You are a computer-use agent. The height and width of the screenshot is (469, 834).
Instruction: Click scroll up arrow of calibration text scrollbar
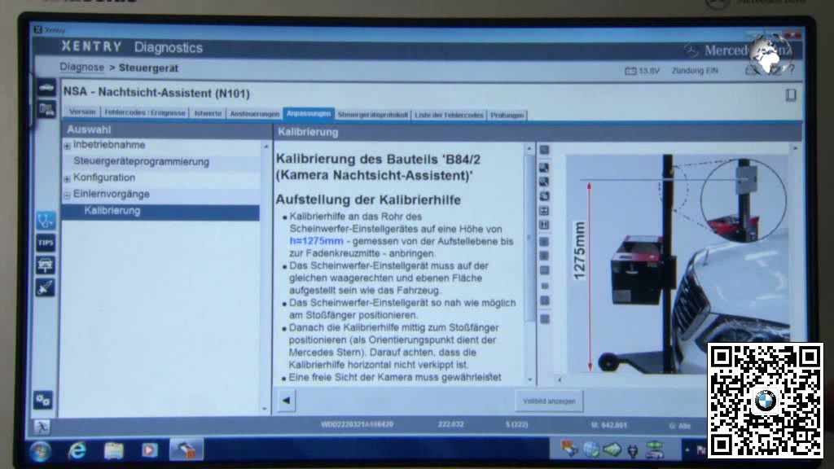click(x=529, y=149)
